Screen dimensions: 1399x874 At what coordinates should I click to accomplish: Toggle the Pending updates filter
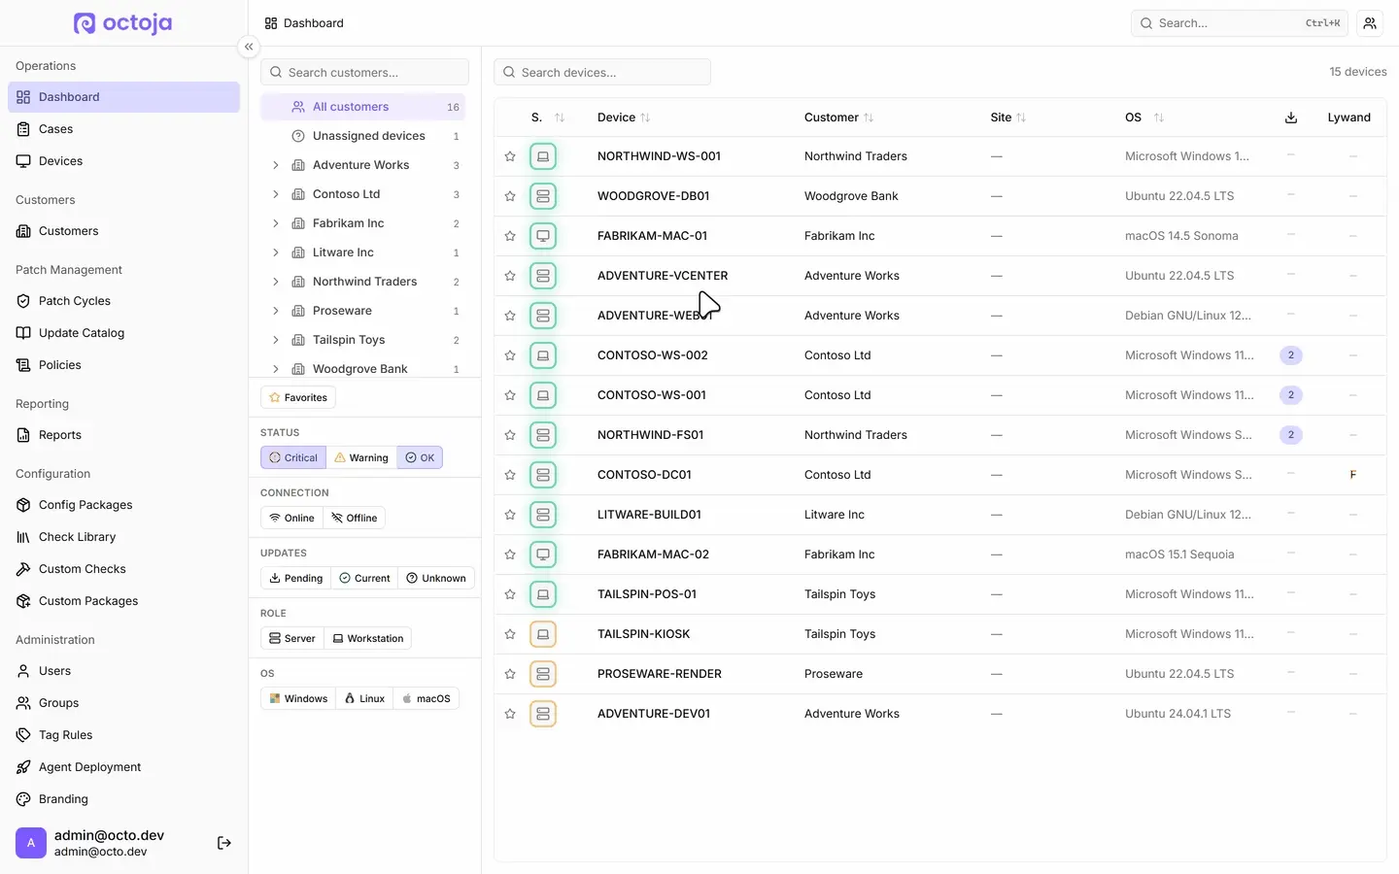click(x=296, y=578)
